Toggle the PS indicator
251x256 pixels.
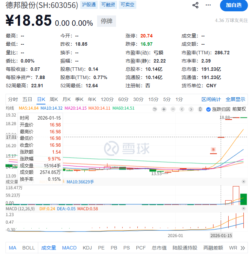(126, 248)
